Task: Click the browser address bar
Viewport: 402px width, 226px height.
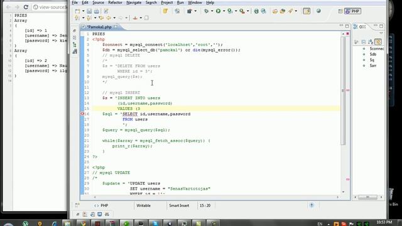Action: point(50,7)
